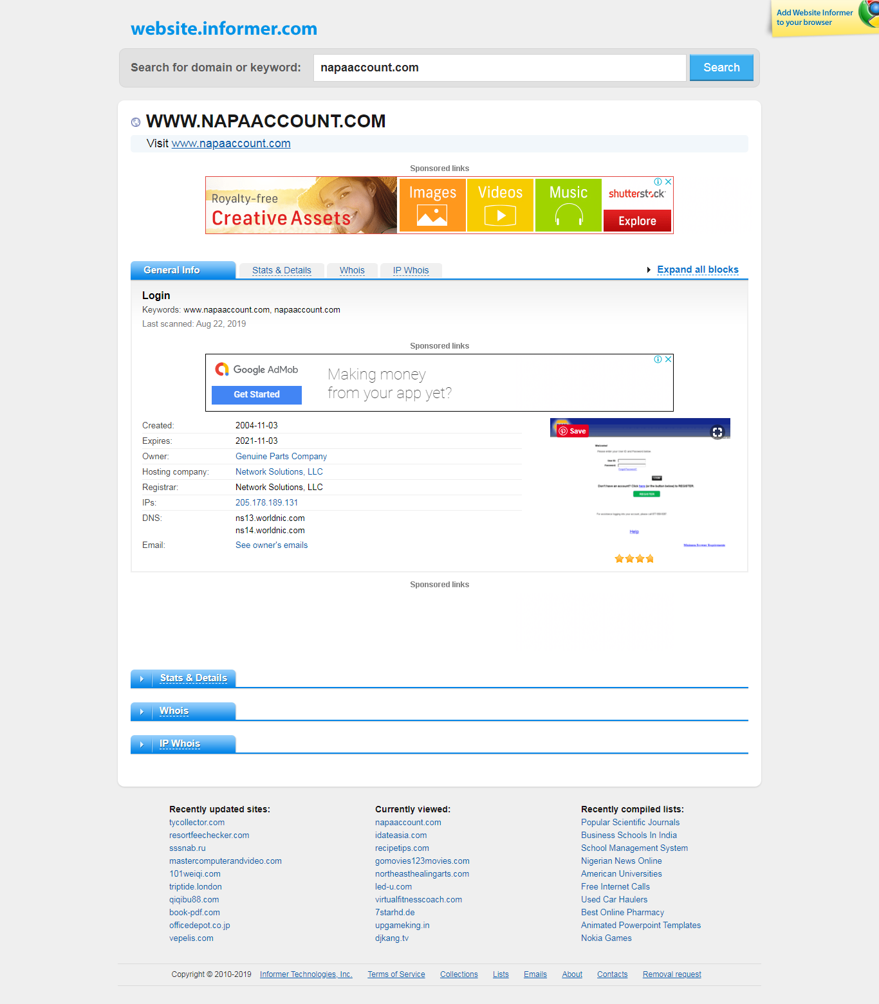Click the domain search input field
Image resolution: width=879 pixels, height=1004 pixels.
(500, 68)
